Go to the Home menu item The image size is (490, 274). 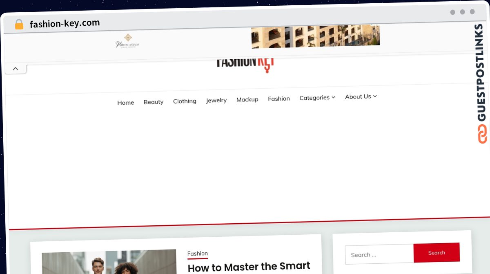coord(125,103)
